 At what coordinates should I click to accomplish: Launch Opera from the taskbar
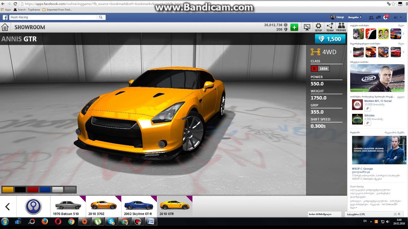tap(58, 222)
